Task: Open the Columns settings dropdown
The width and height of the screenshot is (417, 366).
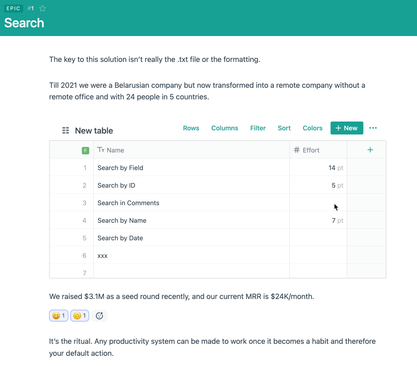Action: coord(225,128)
